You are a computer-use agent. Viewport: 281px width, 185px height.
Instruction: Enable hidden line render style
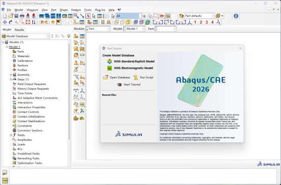point(122,22)
